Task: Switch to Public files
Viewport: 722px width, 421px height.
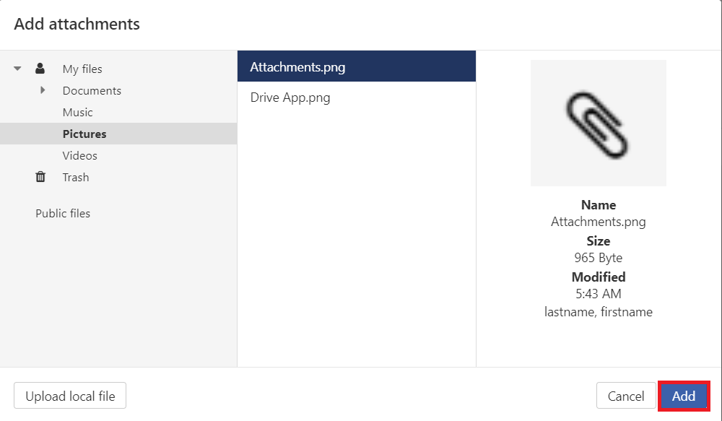Action: 63,214
